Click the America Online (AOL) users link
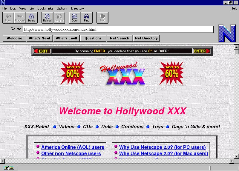This screenshot has height=171, width=239. point(73,147)
